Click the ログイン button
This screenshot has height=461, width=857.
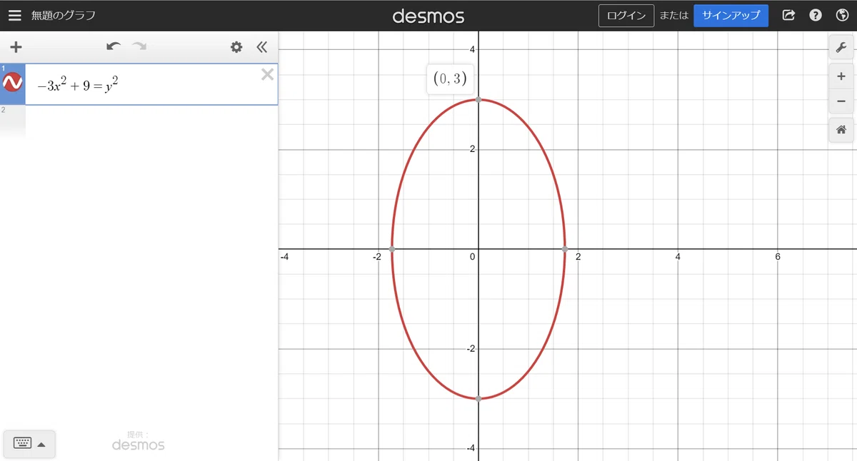coord(626,15)
